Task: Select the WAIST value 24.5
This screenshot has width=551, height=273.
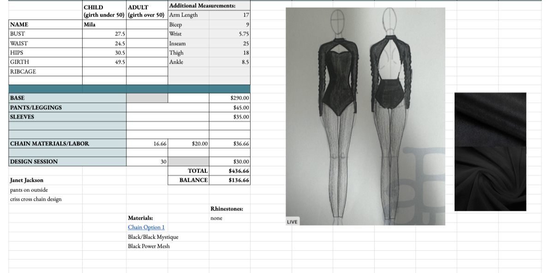Action: coord(104,43)
